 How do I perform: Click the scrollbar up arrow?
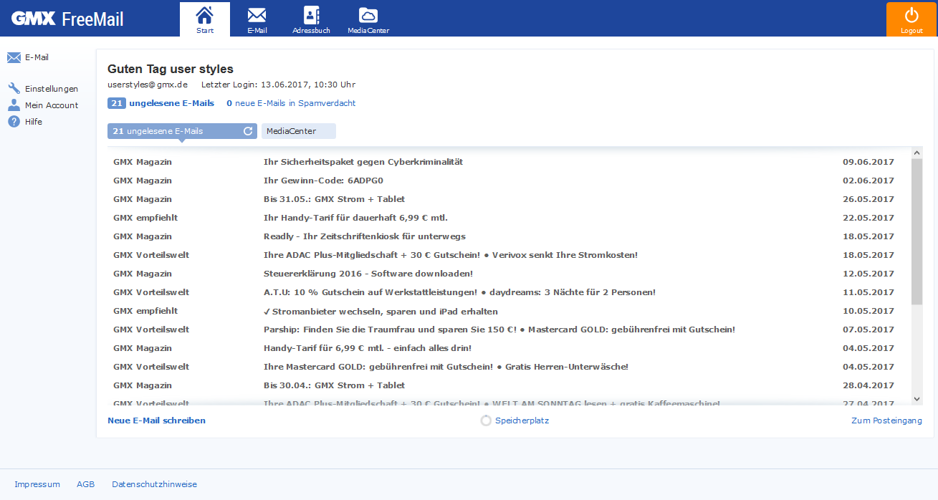click(x=917, y=153)
